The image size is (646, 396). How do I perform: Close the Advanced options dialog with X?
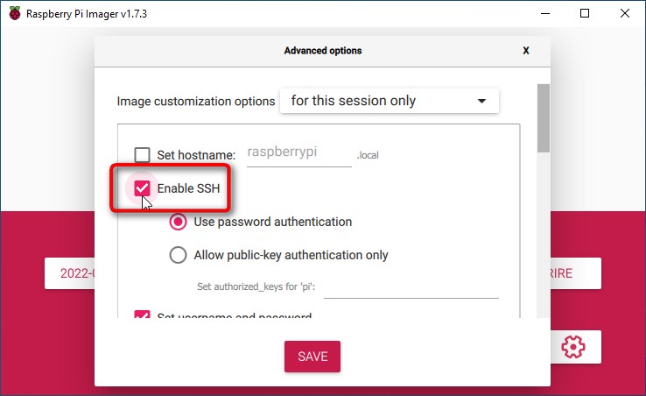click(526, 50)
